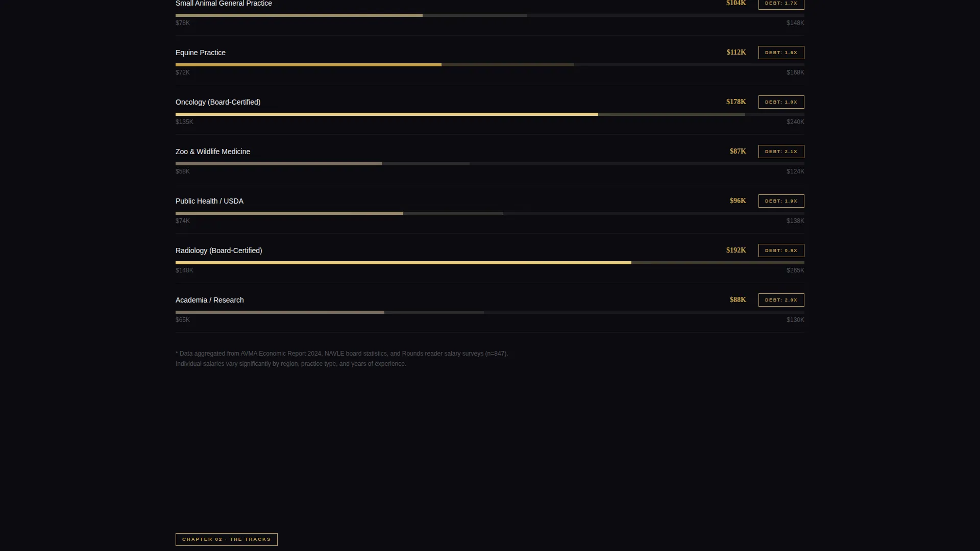Click the Radiology salary range bar
Image resolution: width=980 pixels, height=551 pixels.
(490, 263)
